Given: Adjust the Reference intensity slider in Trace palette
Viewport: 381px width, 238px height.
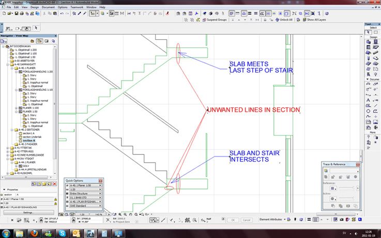Looking at the screenshot, I should (346, 188).
